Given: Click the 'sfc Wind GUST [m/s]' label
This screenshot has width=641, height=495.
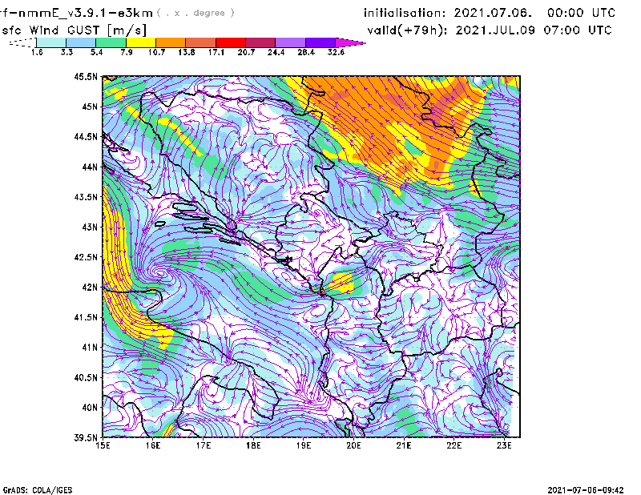Looking at the screenshot, I should click(74, 30).
